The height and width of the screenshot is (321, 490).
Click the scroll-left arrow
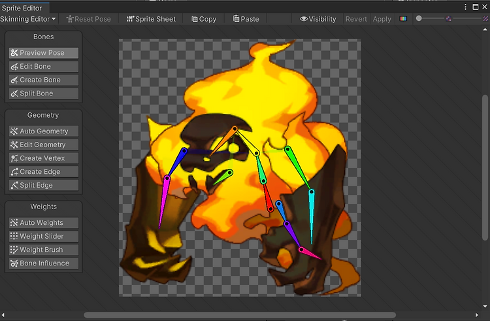(3, 315)
